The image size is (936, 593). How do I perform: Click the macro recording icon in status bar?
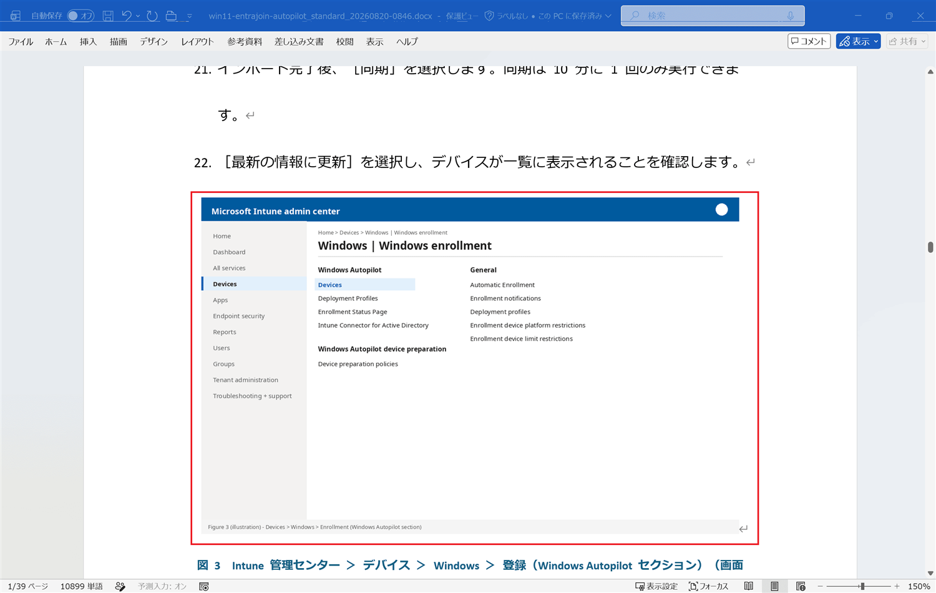click(203, 586)
